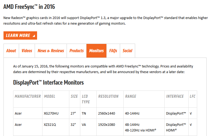The height and width of the screenshot is (136, 209).
Task: Click the LEARN MORE button
Action: [x=20, y=35]
